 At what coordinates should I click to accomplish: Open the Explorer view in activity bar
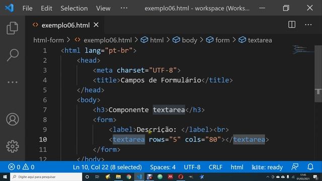(x=12, y=28)
